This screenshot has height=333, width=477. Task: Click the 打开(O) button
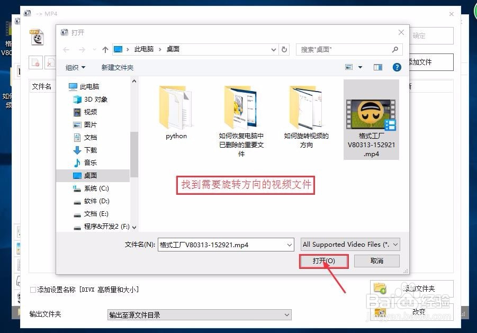click(323, 260)
